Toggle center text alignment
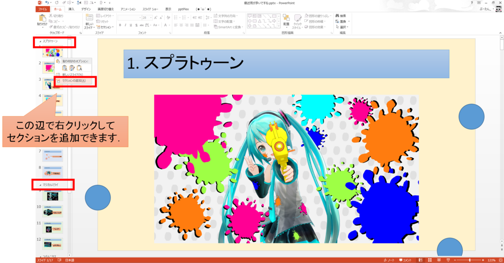504x263 pixels. pos(181,25)
